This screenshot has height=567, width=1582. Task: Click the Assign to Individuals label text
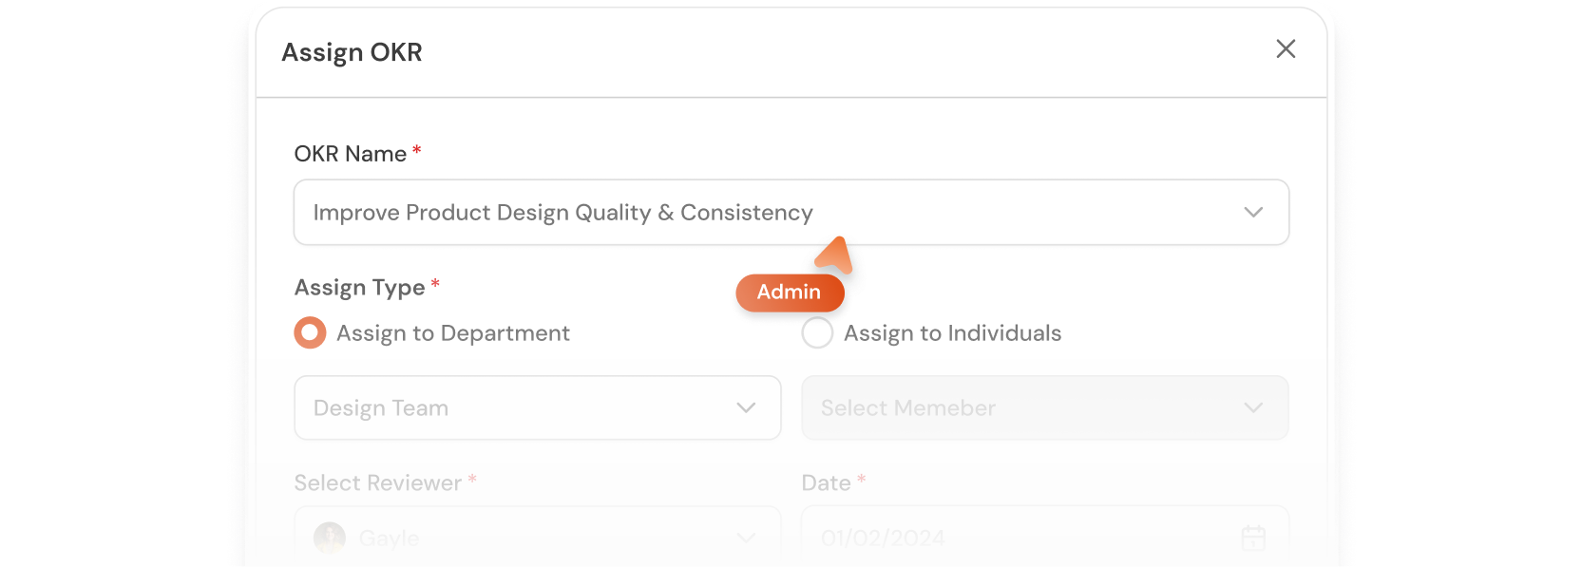point(953,332)
